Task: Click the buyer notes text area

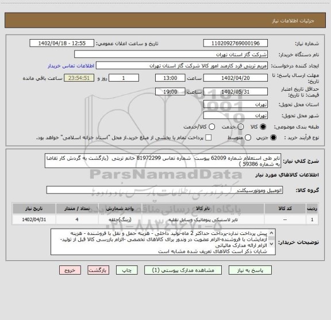Action: [163, 242]
